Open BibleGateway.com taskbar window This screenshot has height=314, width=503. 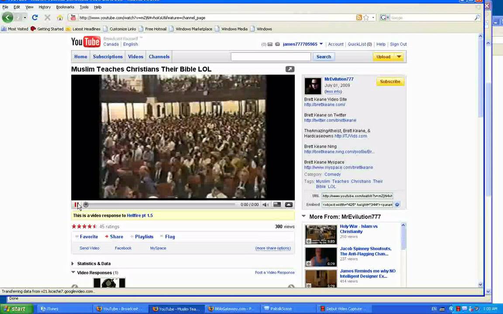pyautogui.click(x=233, y=309)
